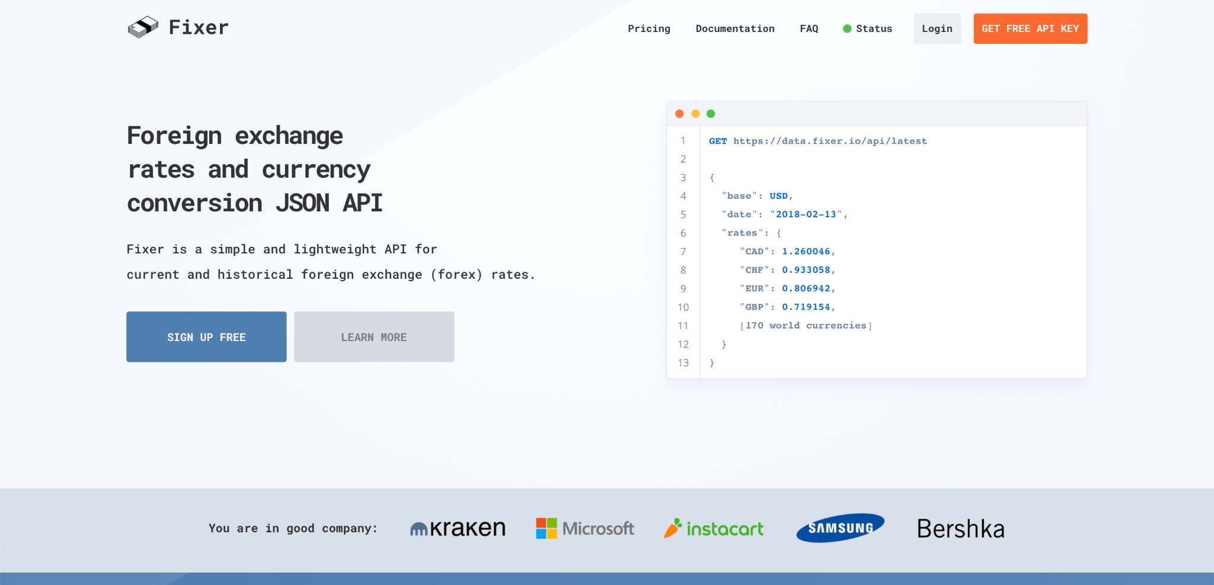The width and height of the screenshot is (1214, 585).
Task: Click the SIGN UP FREE button
Action: [206, 337]
